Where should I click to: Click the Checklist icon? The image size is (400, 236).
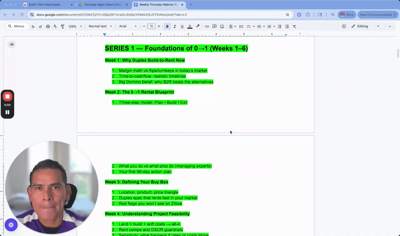[249, 26]
